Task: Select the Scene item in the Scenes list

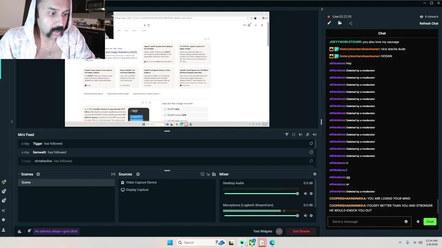Action: (66, 182)
